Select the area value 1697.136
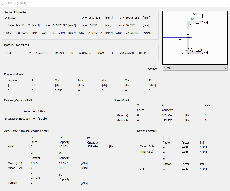 94,18
